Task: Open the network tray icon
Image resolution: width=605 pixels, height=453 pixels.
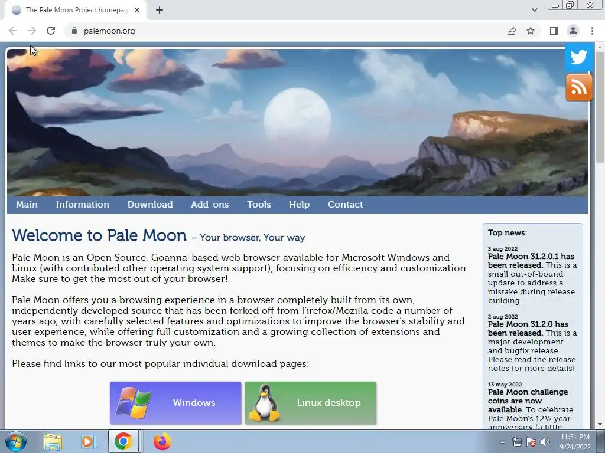Action: [516, 442]
